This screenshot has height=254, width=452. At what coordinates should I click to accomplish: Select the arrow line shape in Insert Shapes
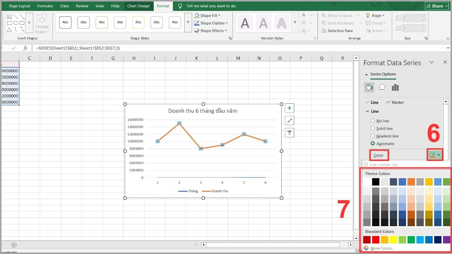(x=22, y=17)
